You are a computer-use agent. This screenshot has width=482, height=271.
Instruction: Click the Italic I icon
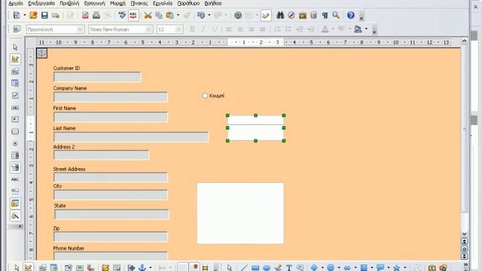coord(203,29)
